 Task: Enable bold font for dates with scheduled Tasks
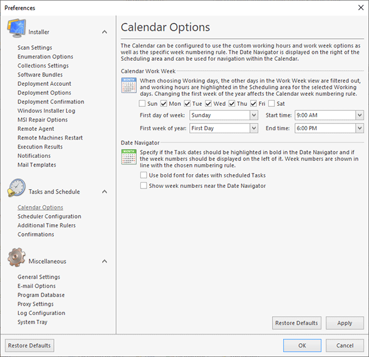pyautogui.click(x=143, y=175)
